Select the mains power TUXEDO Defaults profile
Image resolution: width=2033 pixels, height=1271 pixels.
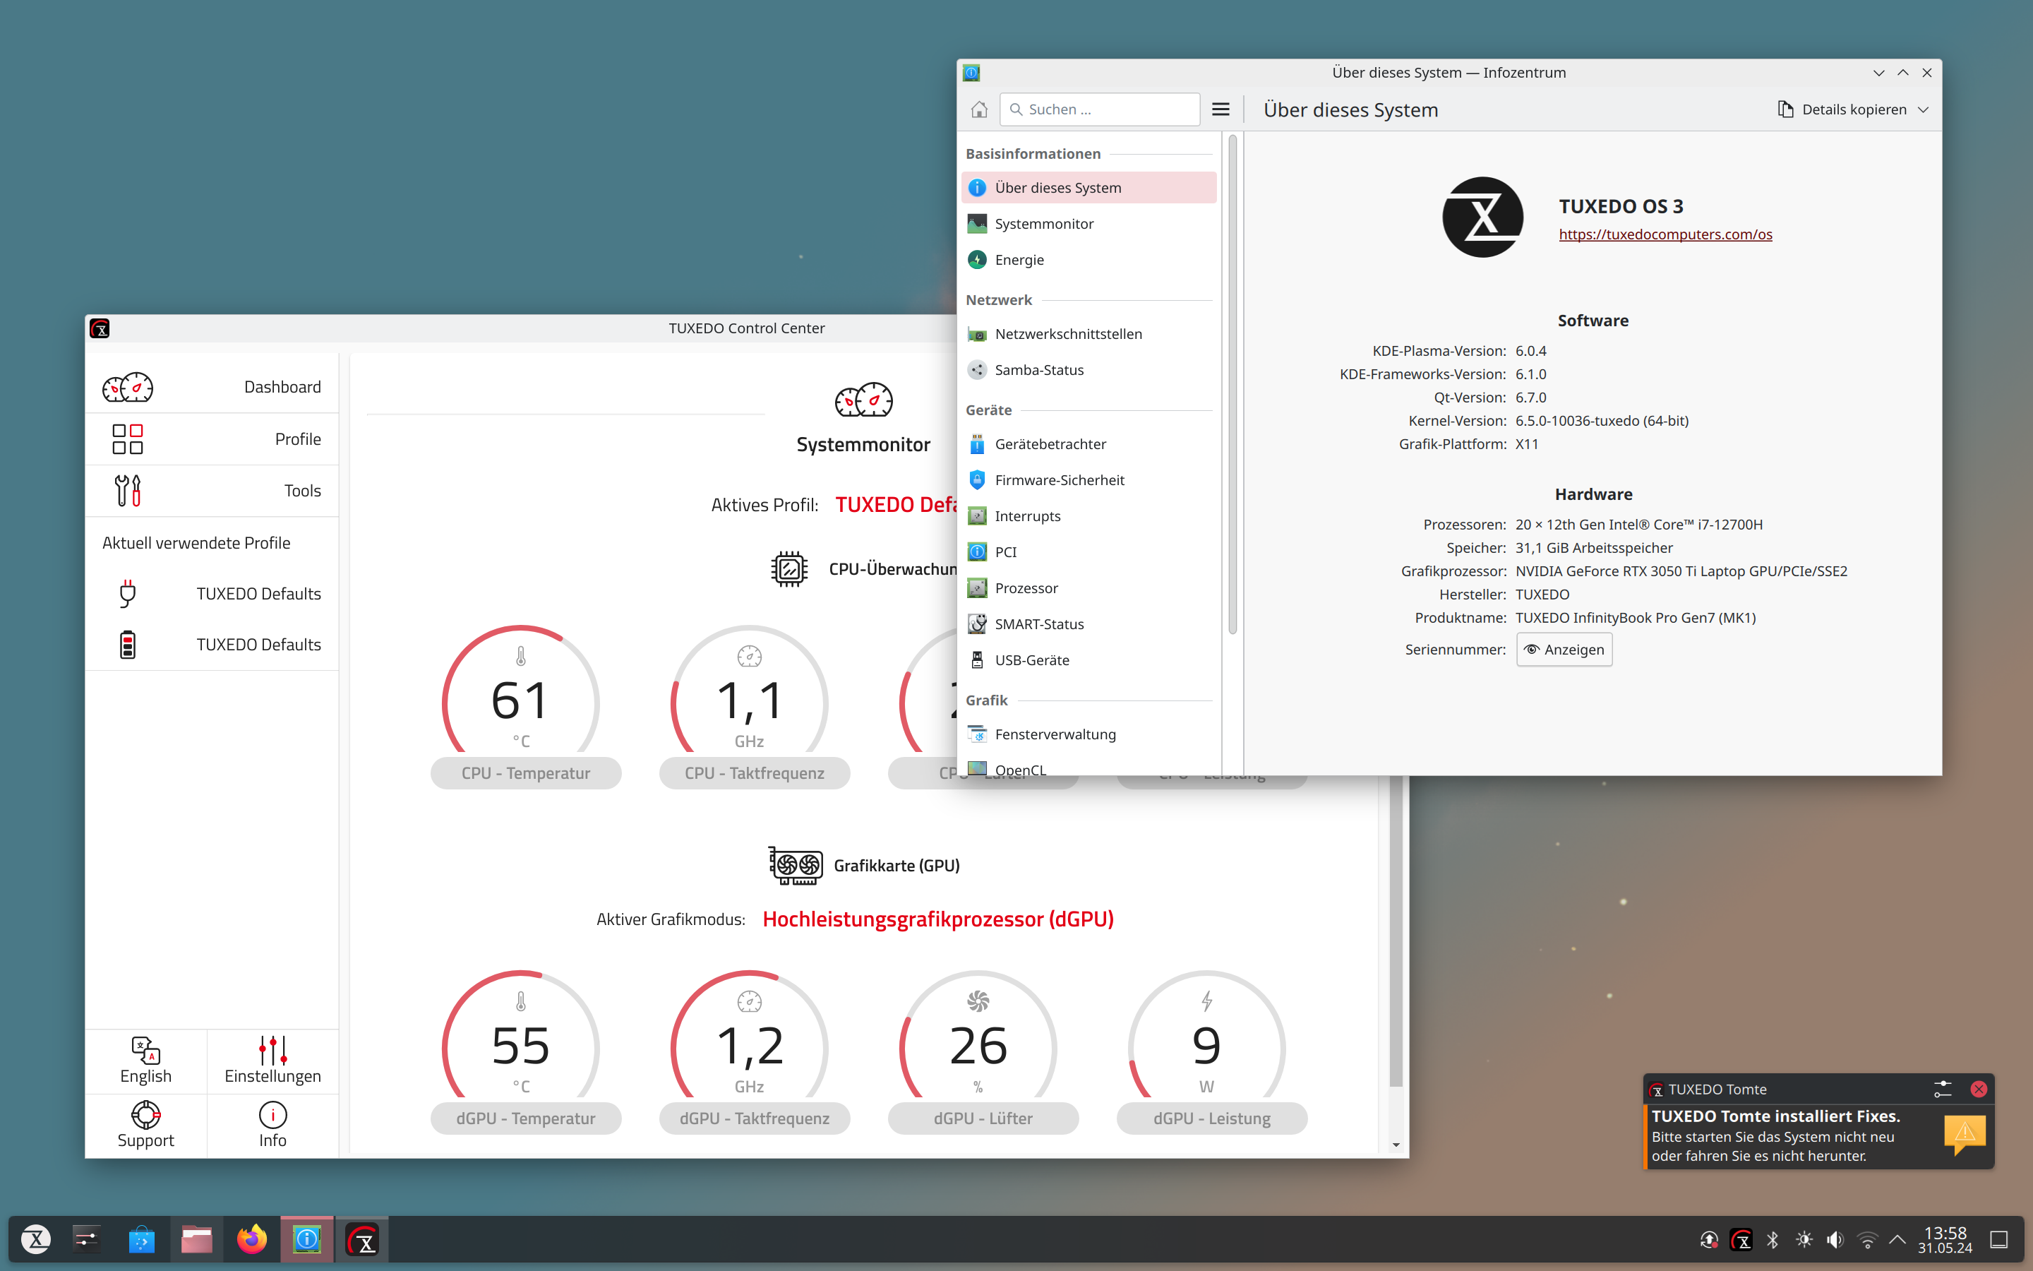pos(212,593)
